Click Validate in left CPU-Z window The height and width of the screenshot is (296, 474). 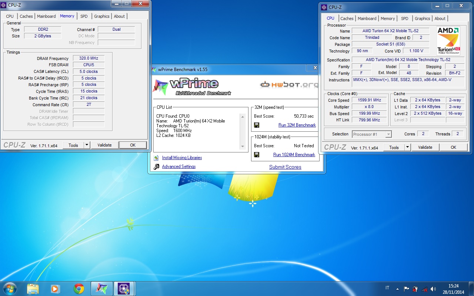pos(104,145)
